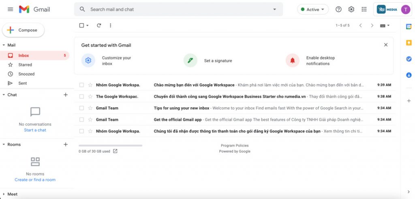
Task: Click the Gmail logo
Action: pos(34,9)
